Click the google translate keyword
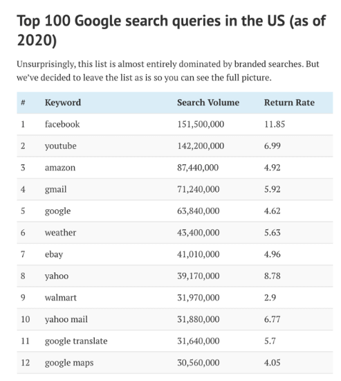This screenshot has width=341, height=381. click(76, 341)
